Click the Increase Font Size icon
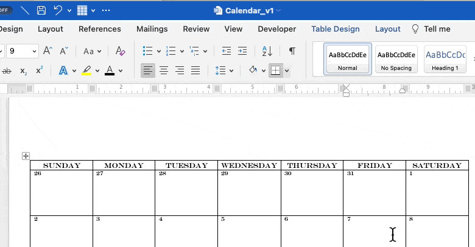The width and height of the screenshot is (475, 247). (48, 51)
